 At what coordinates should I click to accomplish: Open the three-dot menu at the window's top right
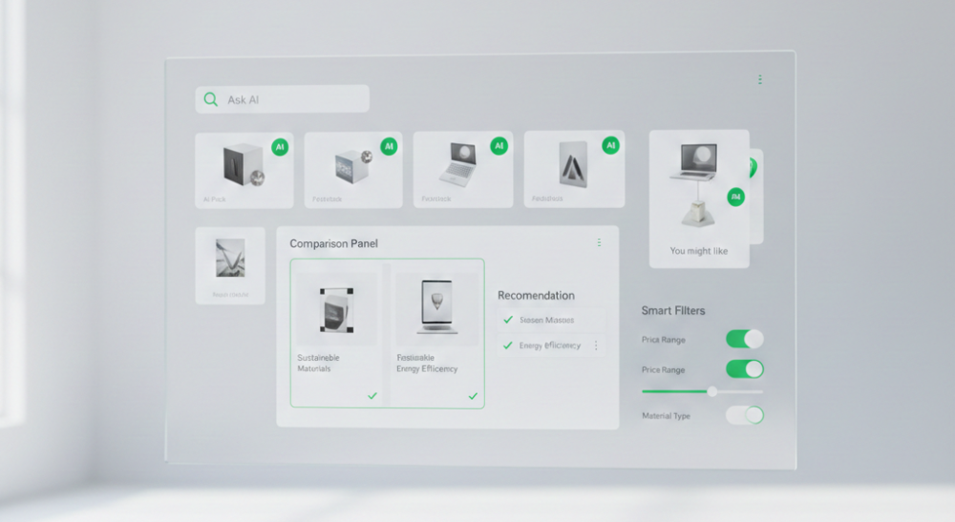760,79
